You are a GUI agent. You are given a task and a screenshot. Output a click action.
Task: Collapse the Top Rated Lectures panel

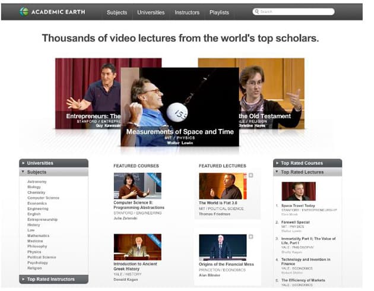click(x=307, y=172)
